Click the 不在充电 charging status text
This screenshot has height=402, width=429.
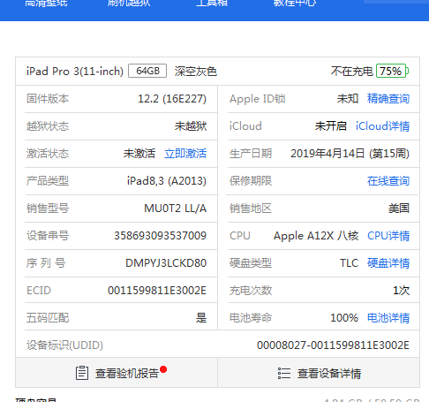(x=352, y=72)
